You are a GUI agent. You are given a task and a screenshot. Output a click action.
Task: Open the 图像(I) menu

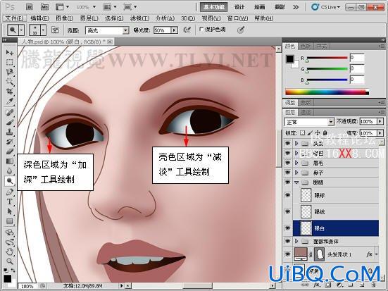pyautogui.click(x=65, y=18)
